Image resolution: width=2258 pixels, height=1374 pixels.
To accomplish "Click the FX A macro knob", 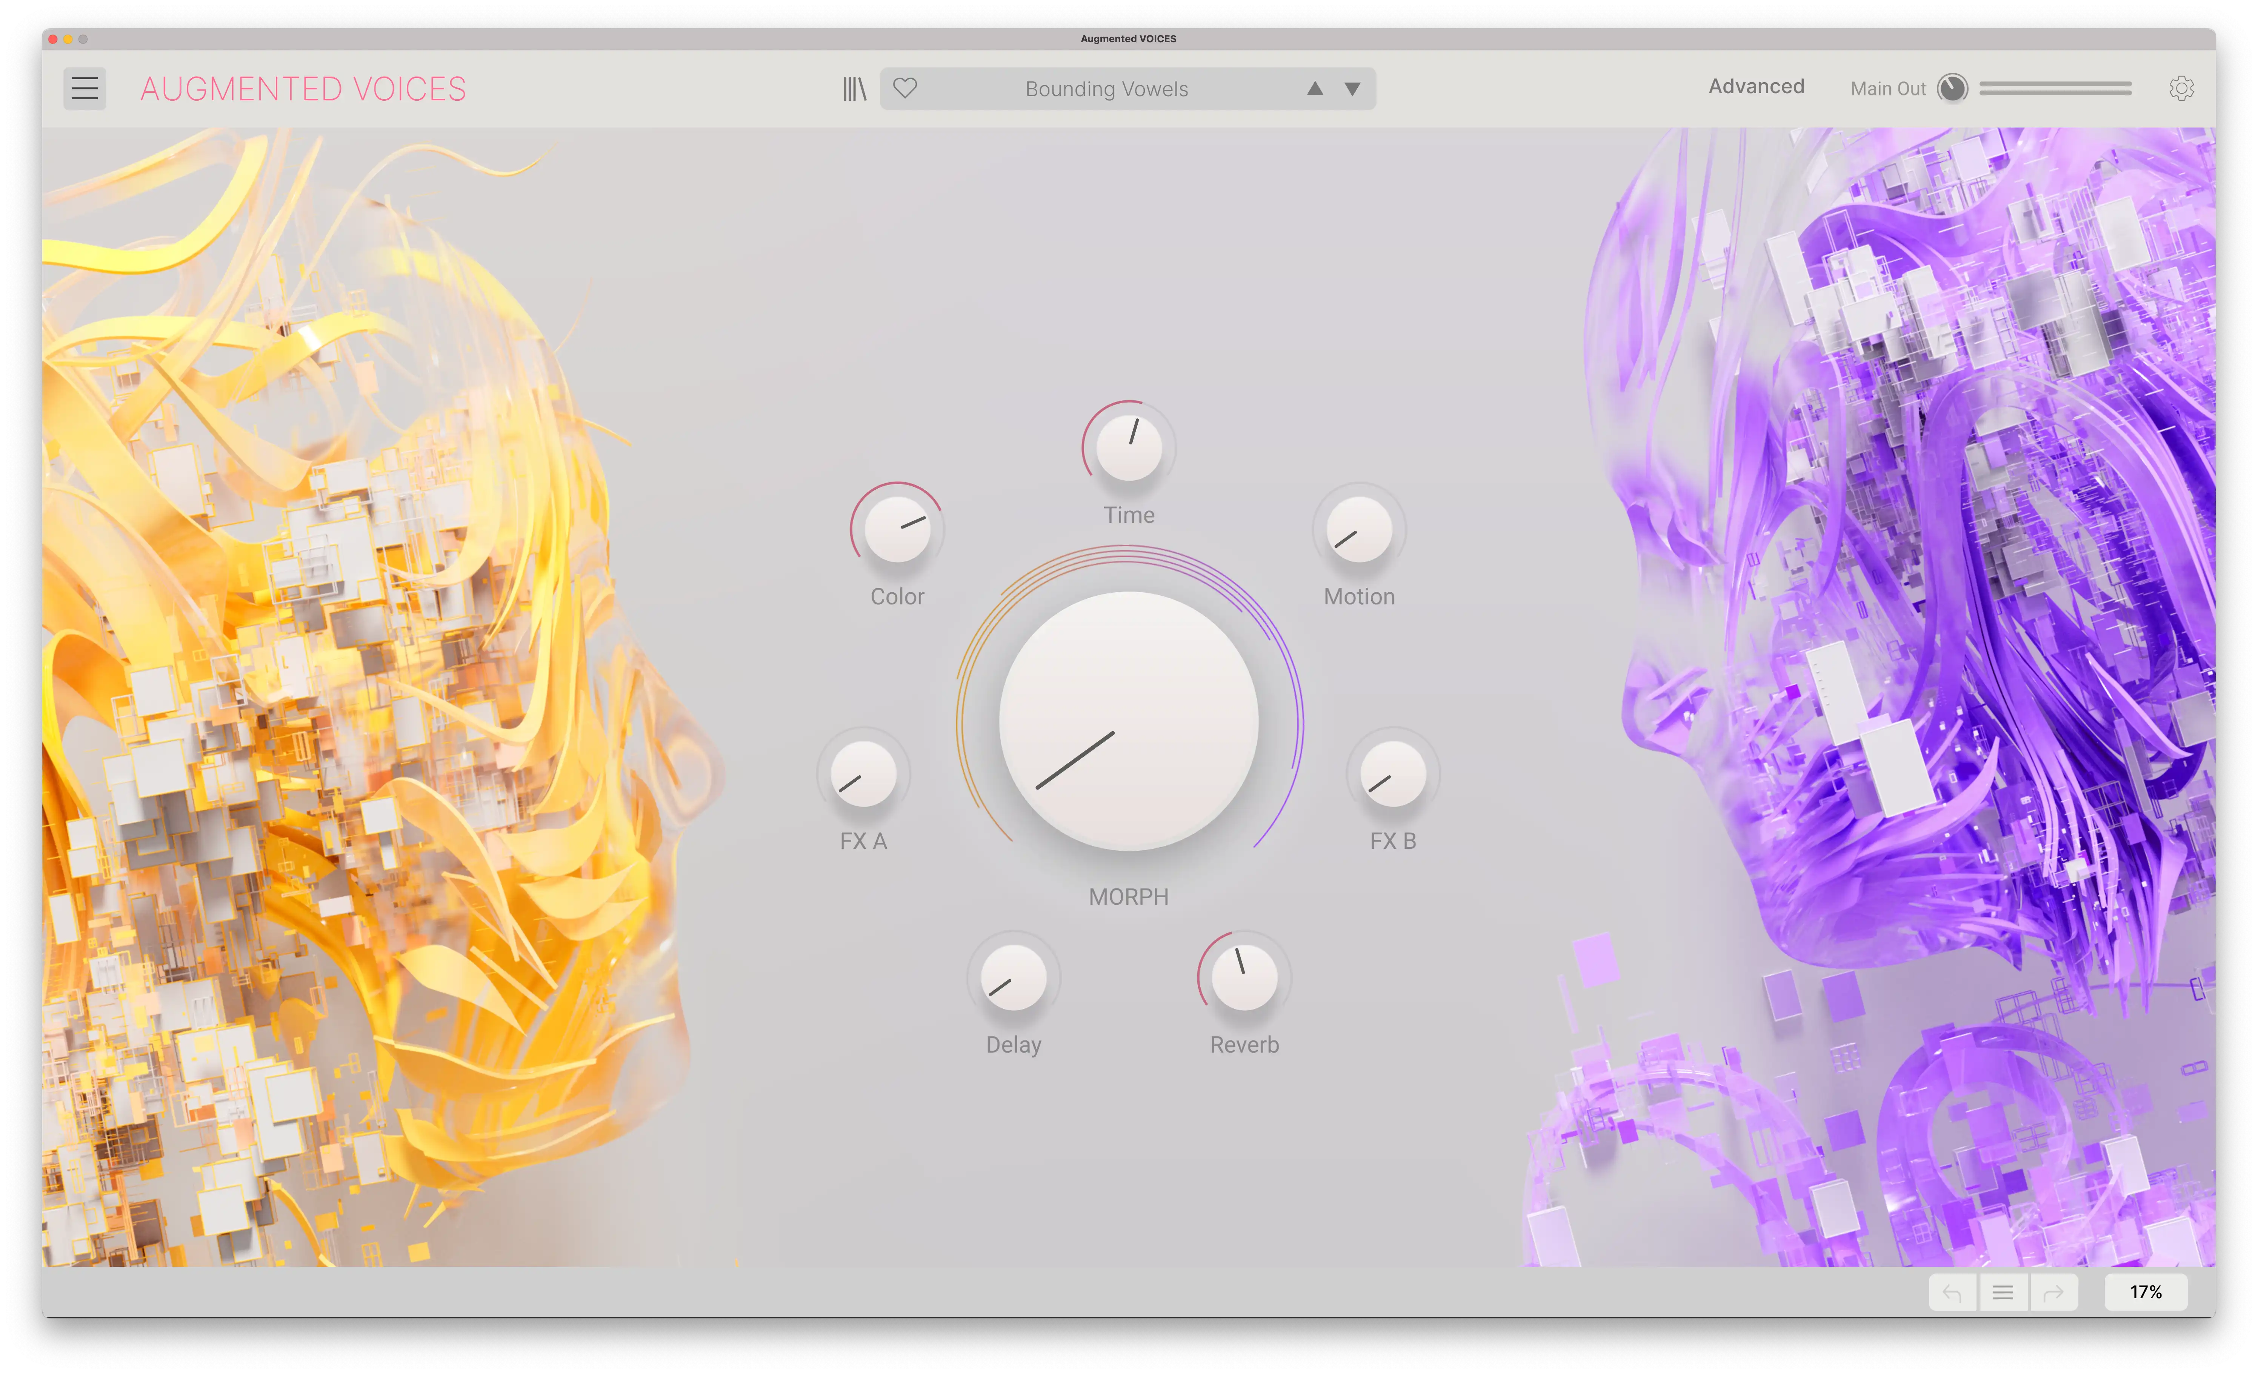I will click(862, 774).
